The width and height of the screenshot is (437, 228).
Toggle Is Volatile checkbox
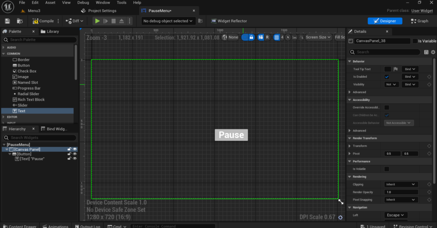click(387, 169)
